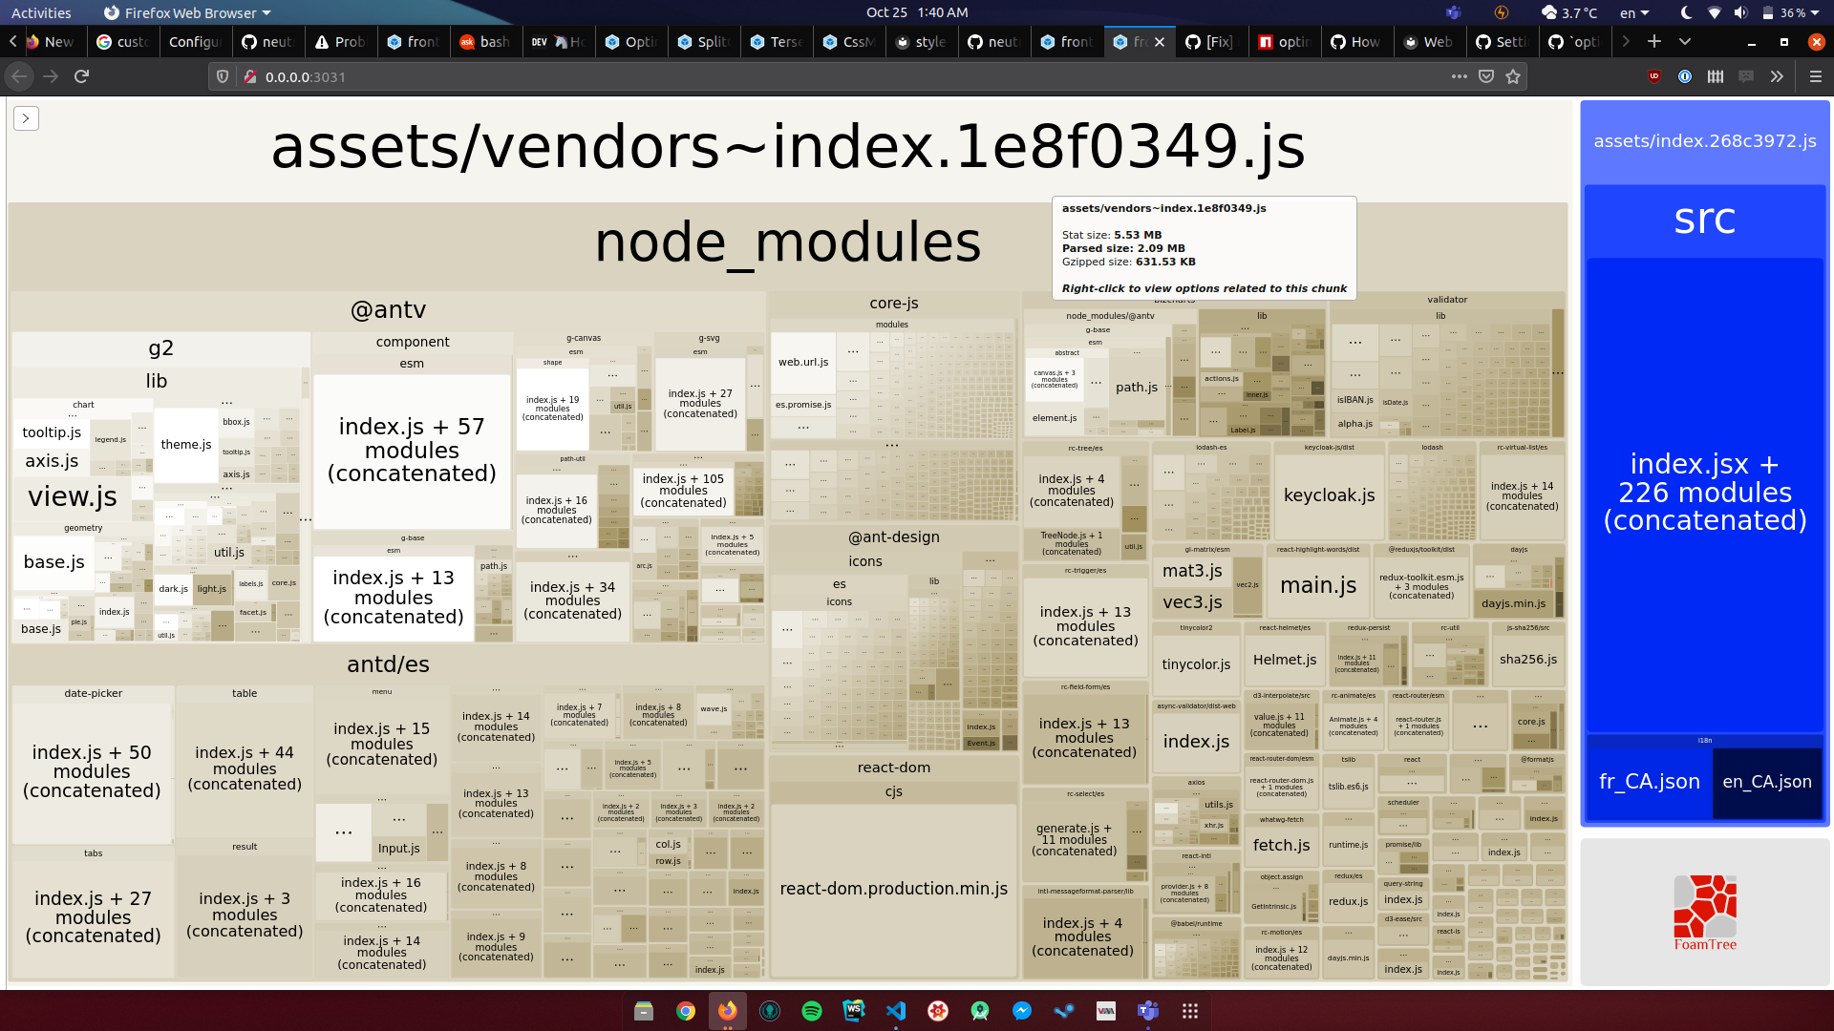Click the volume speaker tray icon
The height and width of the screenshot is (1031, 1834).
coord(1741,12)
